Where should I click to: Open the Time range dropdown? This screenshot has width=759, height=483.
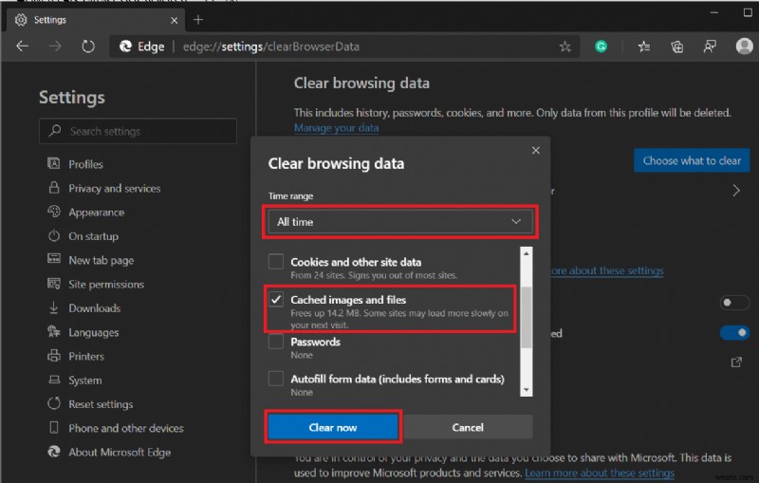[400, 222]
